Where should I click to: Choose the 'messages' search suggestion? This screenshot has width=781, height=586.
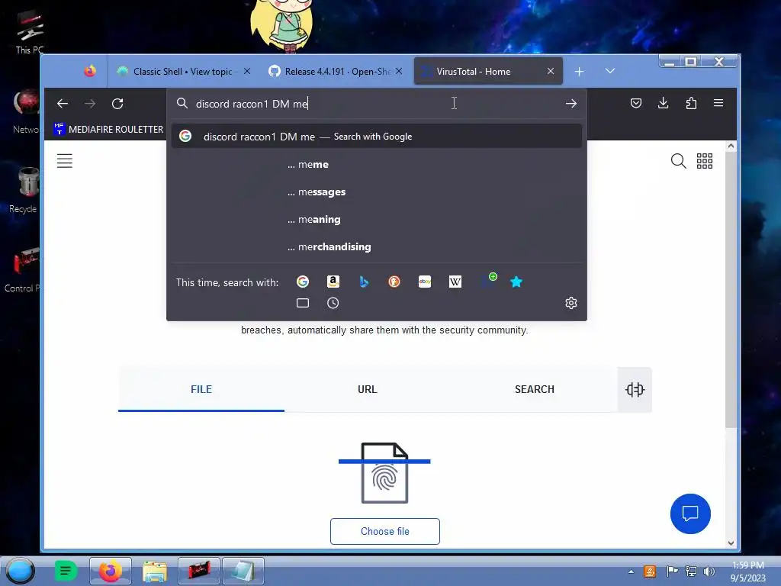pos(377,192)
